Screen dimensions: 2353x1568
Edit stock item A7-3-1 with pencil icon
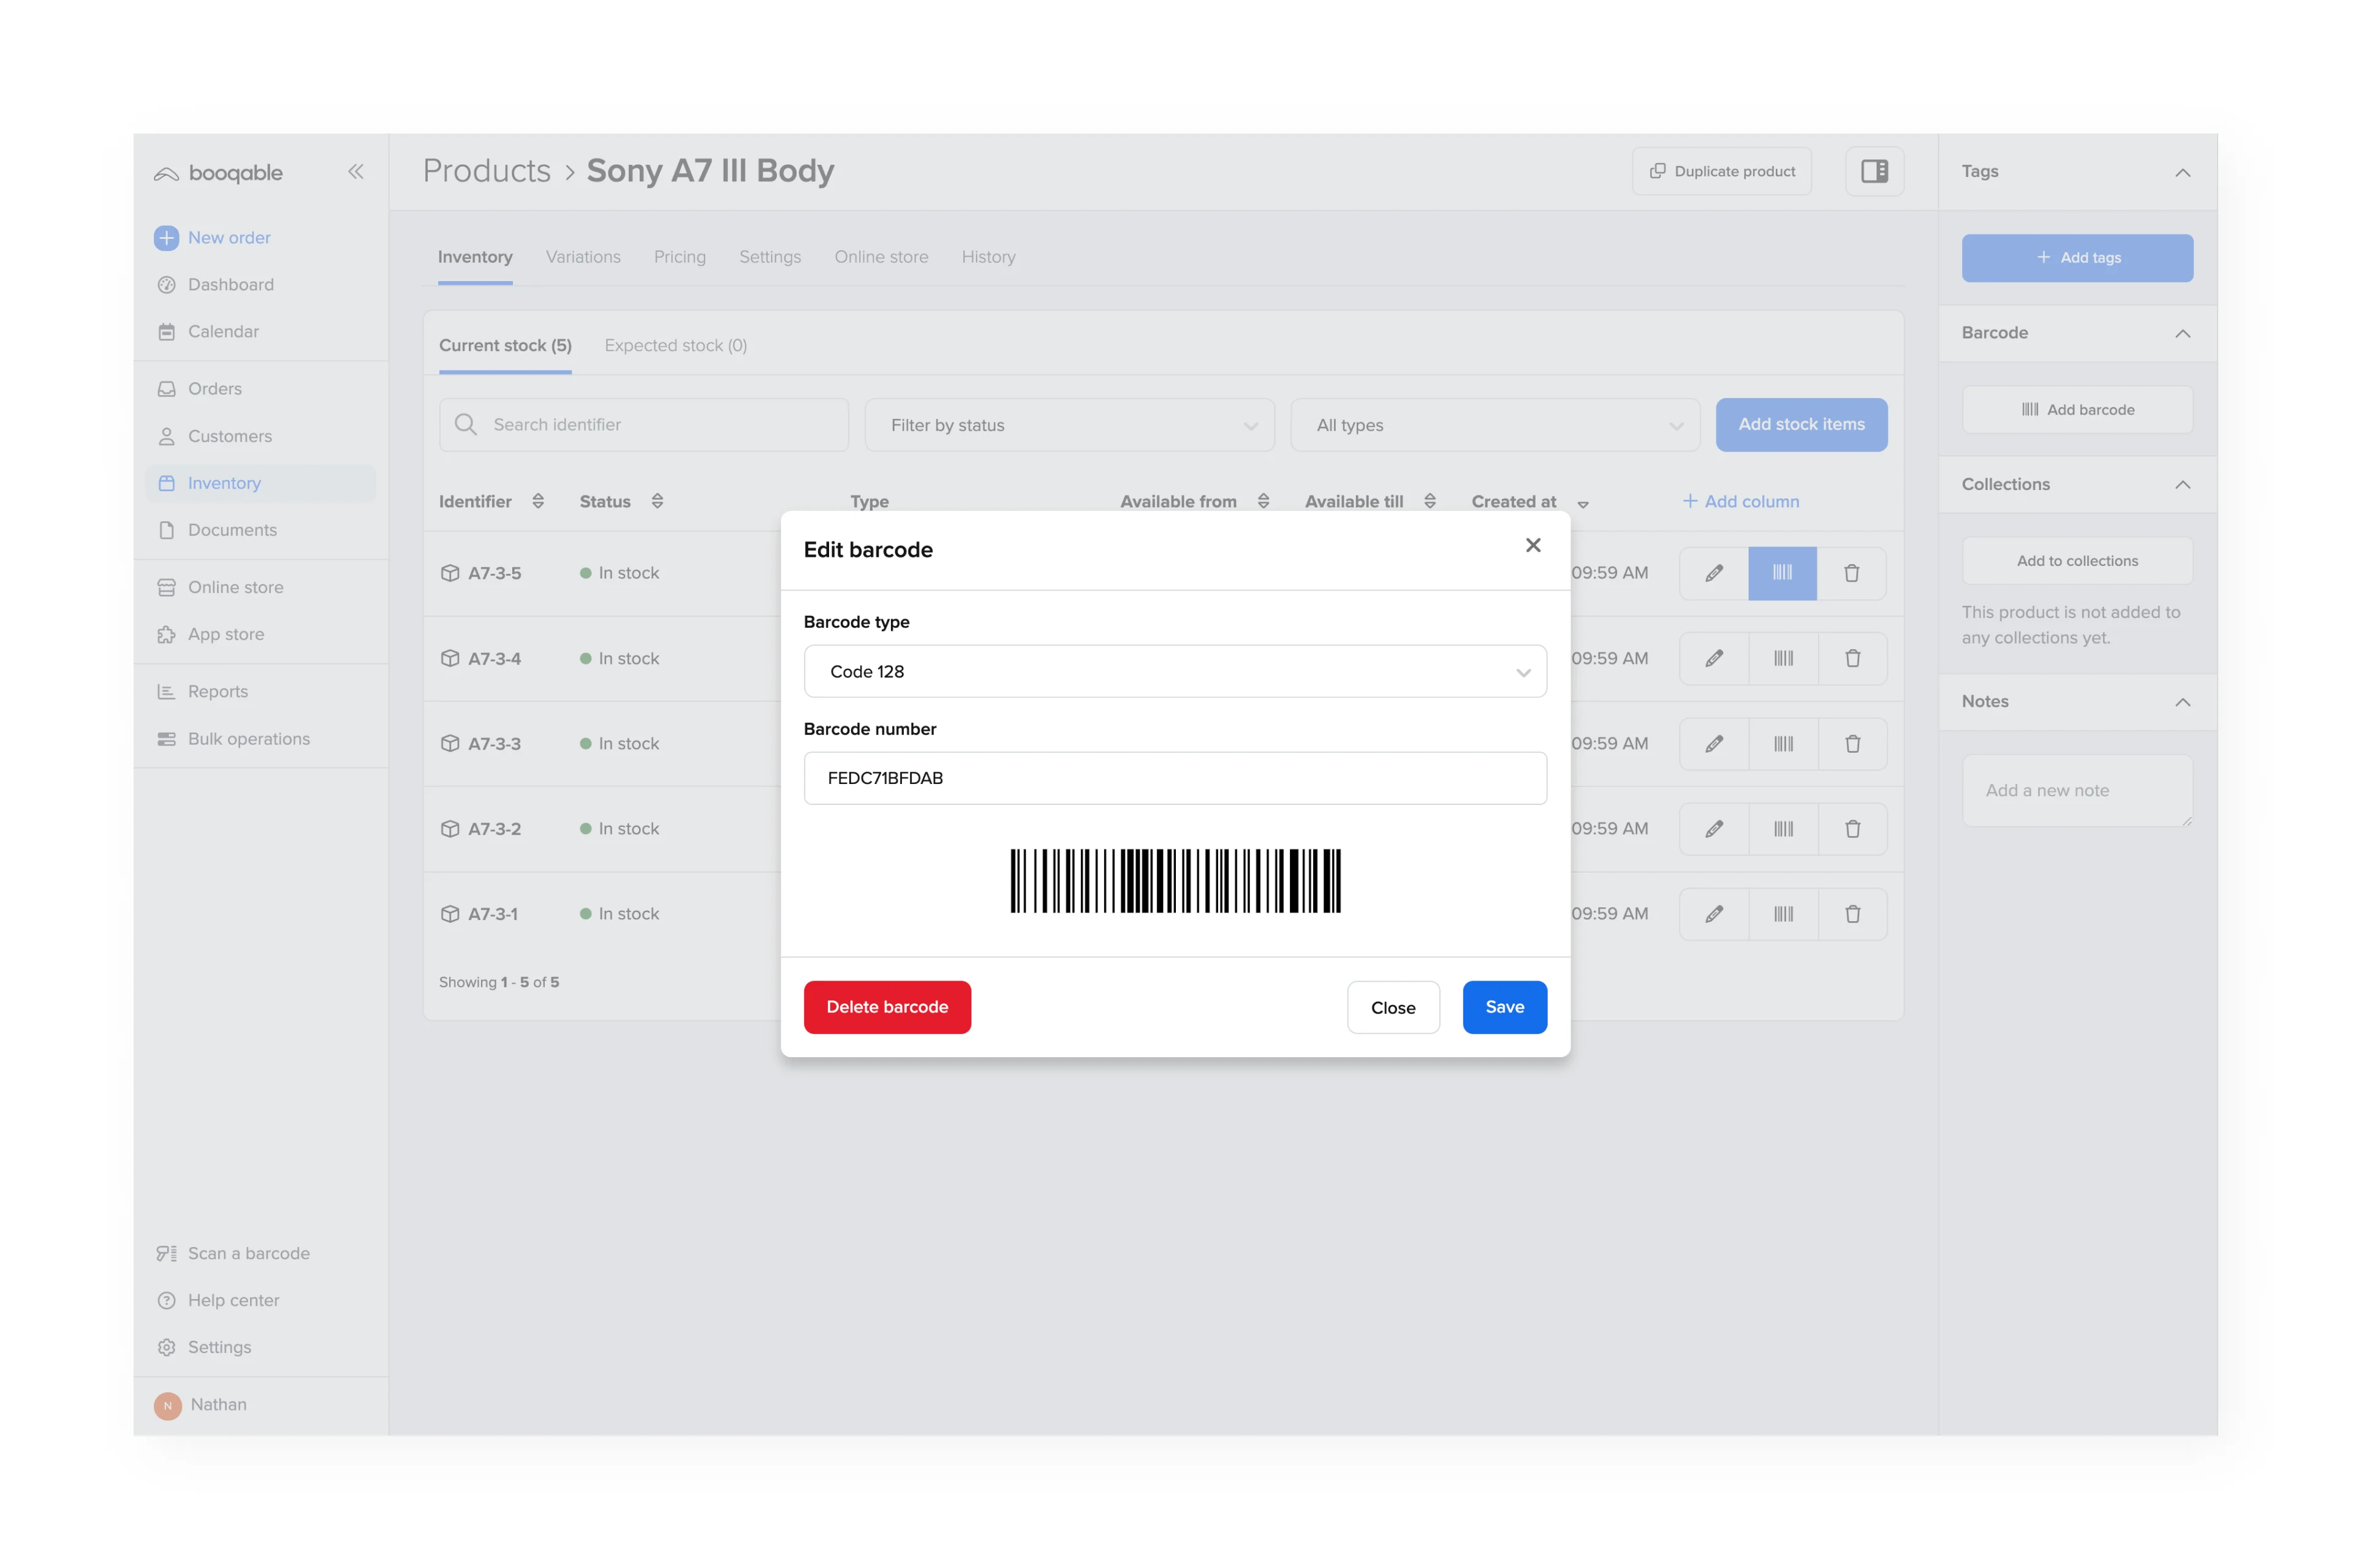pyautogui.click(x=1714, y=914)
